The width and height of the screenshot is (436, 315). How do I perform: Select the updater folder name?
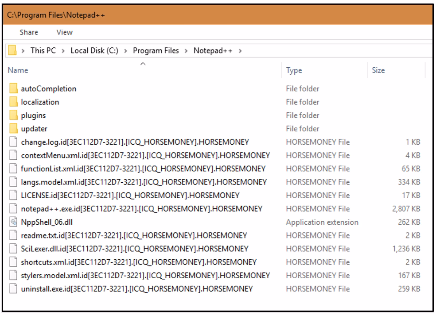click(x=34, y=129)
